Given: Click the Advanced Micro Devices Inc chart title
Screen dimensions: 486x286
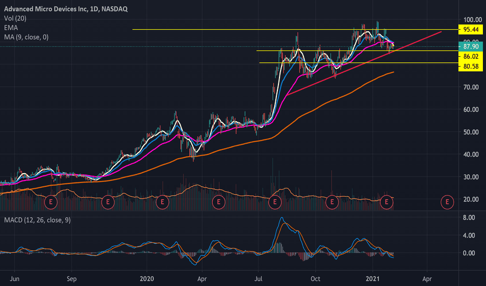Looking at the screenshot, I should coord(66,9).
